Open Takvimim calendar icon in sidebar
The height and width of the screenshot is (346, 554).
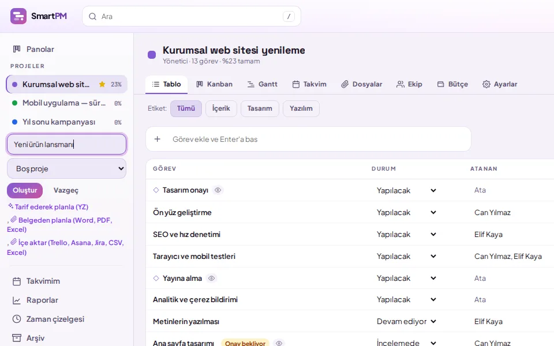coord(17,281)
